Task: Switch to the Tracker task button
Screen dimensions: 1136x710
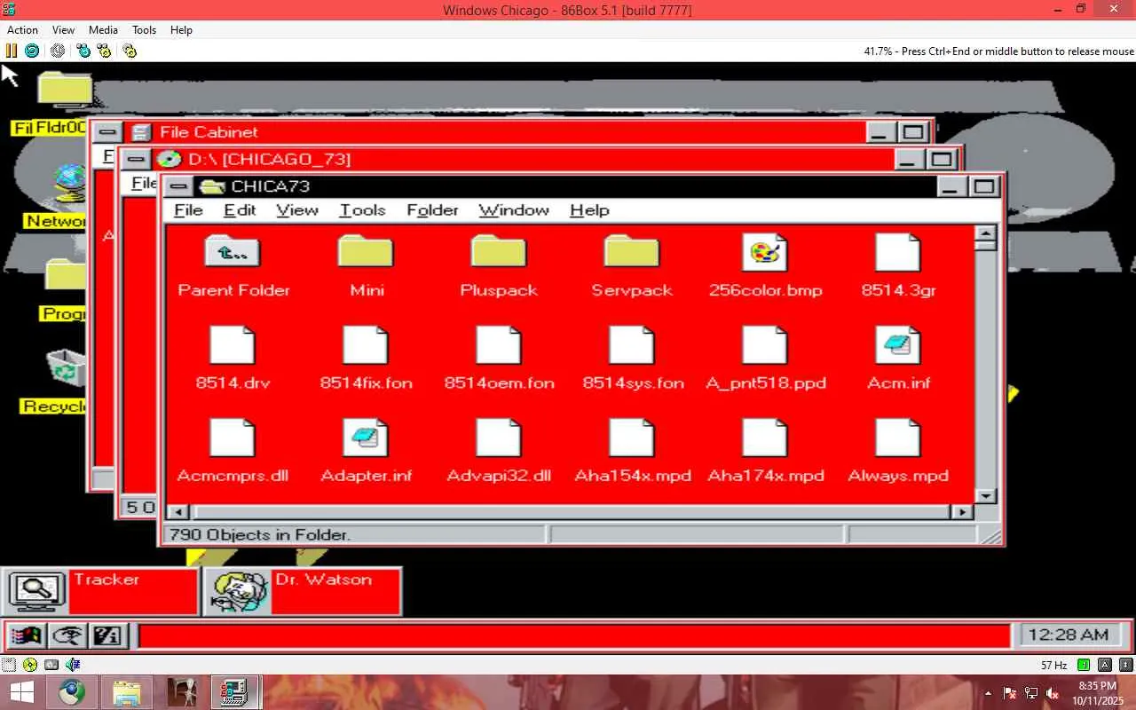Action: (100, 591)
